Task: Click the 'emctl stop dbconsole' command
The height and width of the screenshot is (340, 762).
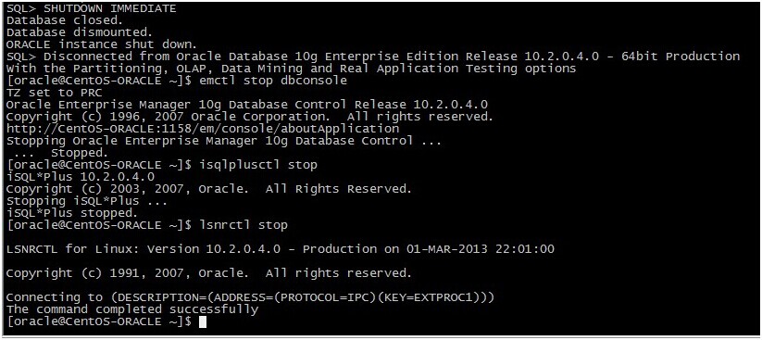Action: pos(273,81)
